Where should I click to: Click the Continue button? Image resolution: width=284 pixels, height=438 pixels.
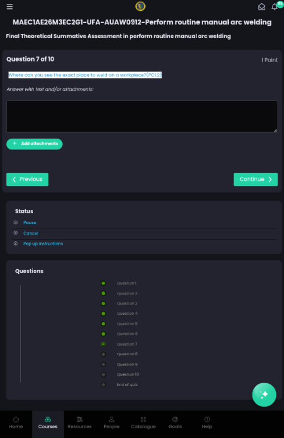[256, 179]
